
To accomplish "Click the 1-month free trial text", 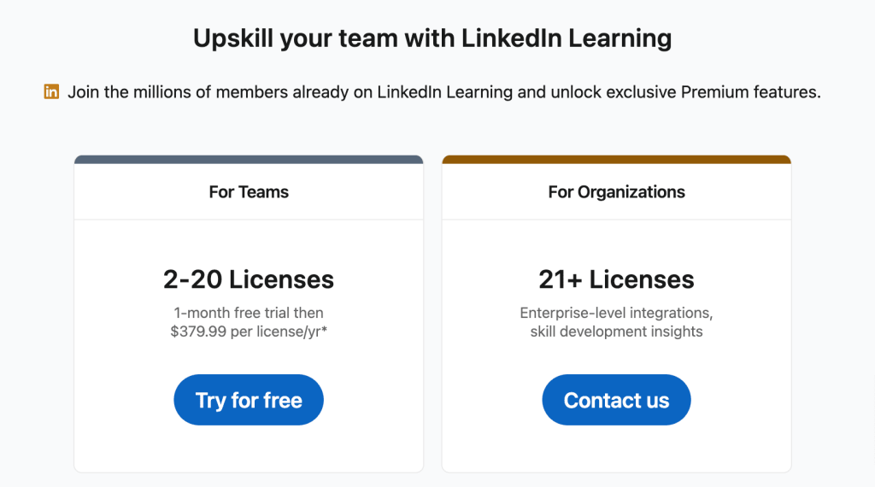I will (249, 313).
